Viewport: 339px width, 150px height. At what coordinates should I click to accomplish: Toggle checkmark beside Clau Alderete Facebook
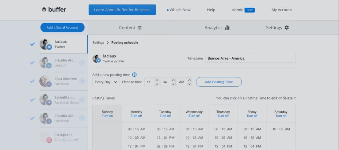tap(32, 81)
